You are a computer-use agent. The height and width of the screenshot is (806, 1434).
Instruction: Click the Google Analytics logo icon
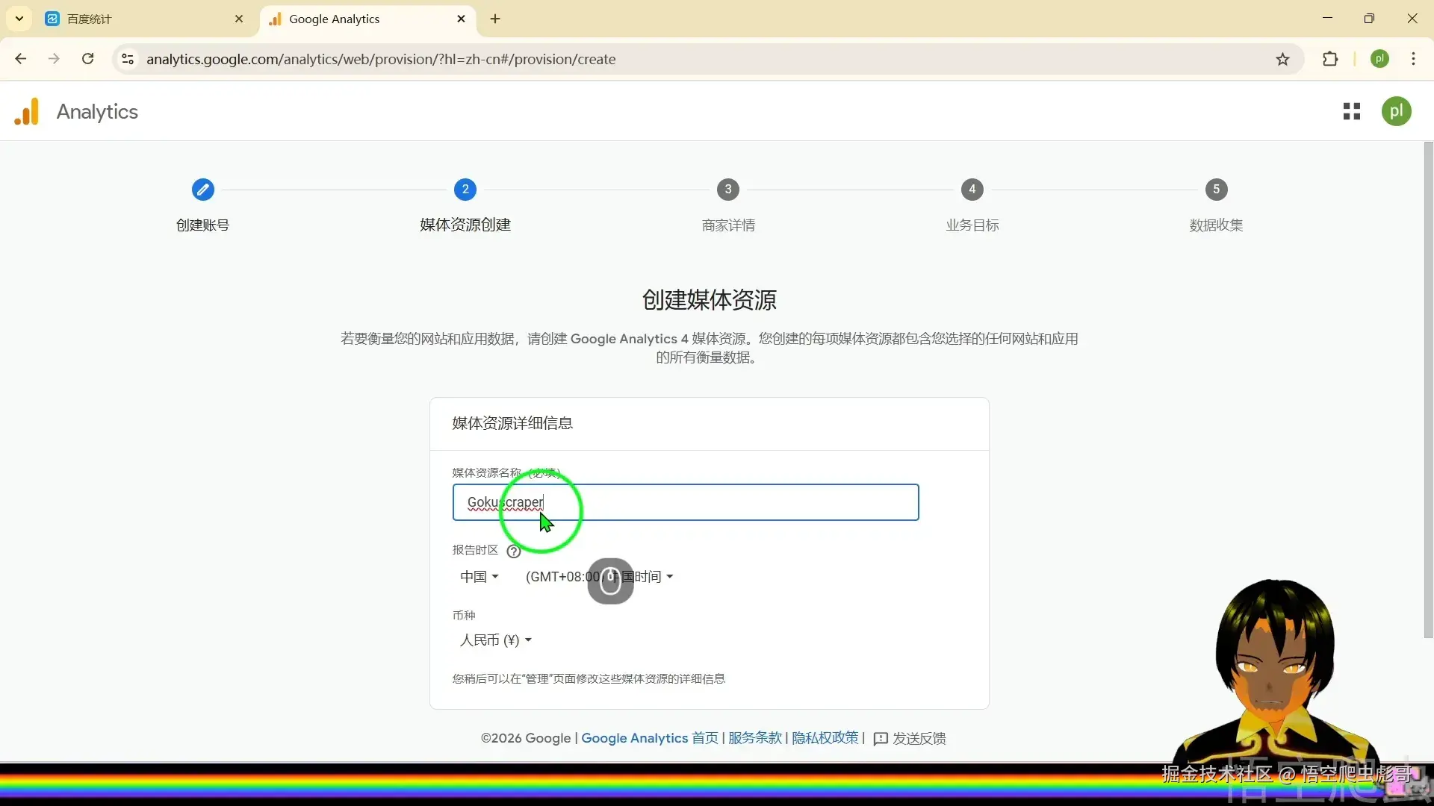(27, 112)
